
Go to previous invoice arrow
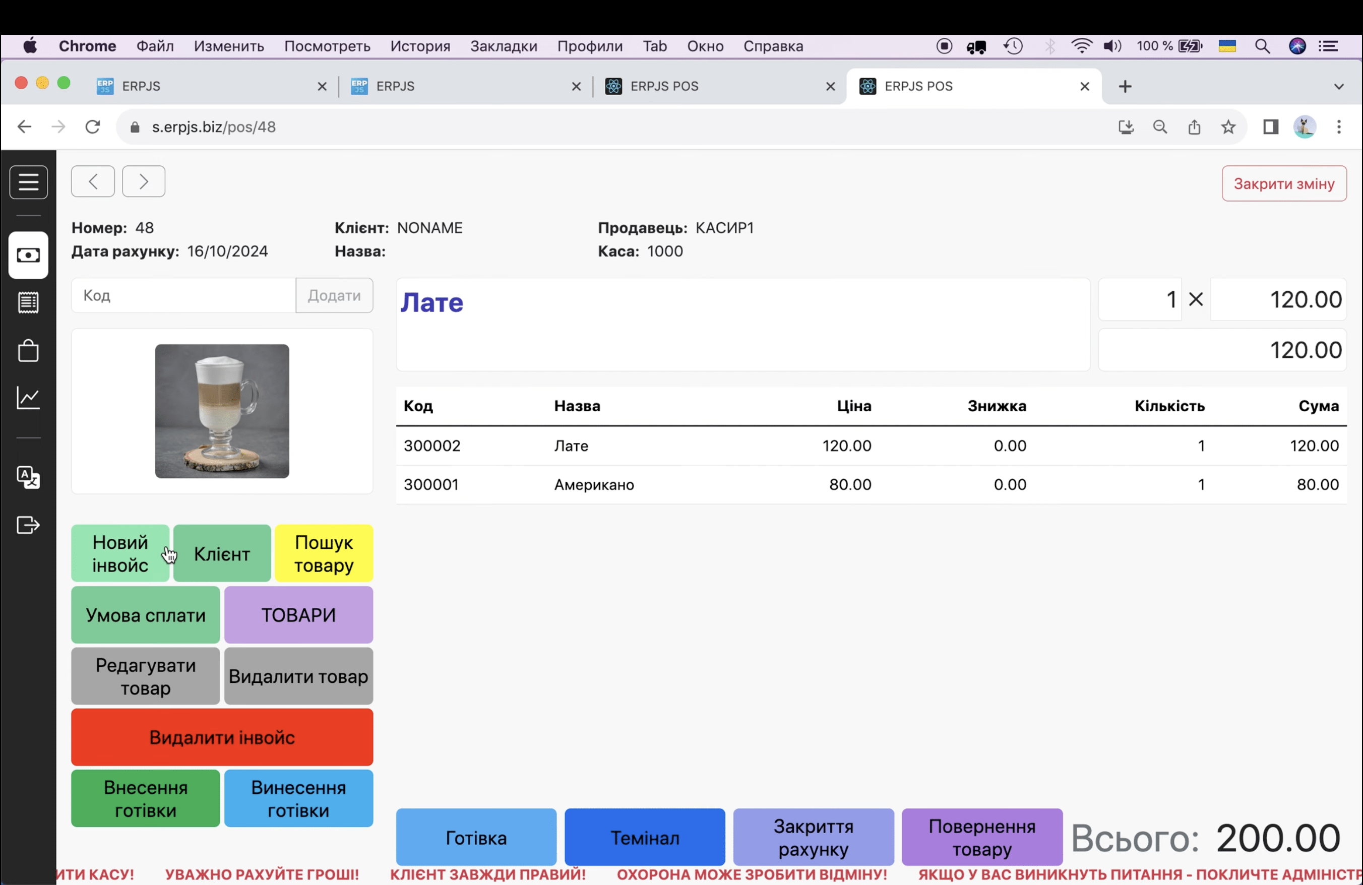tap(93, 181)
